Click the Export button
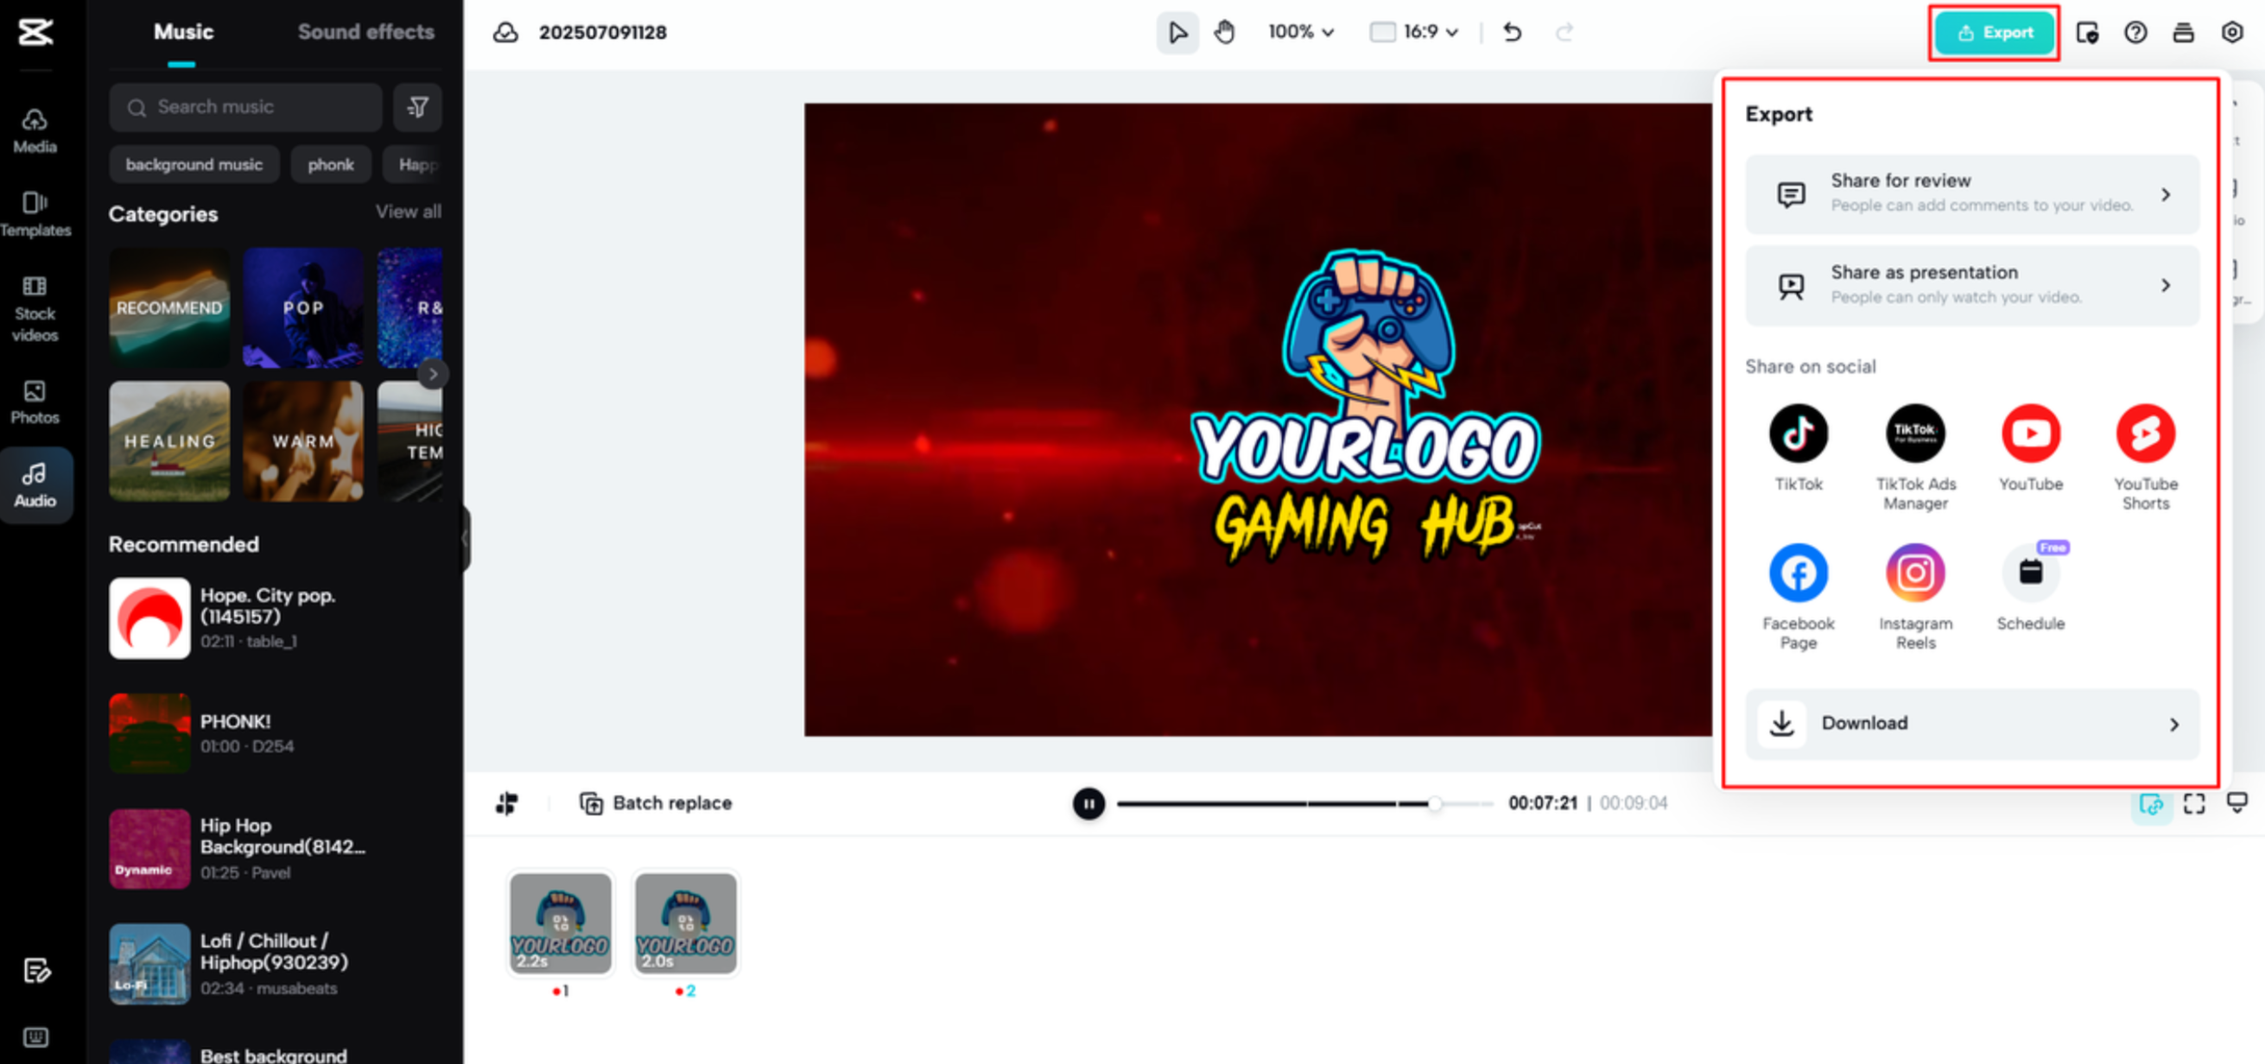 pyautogui.click(x=1993, y=33)
